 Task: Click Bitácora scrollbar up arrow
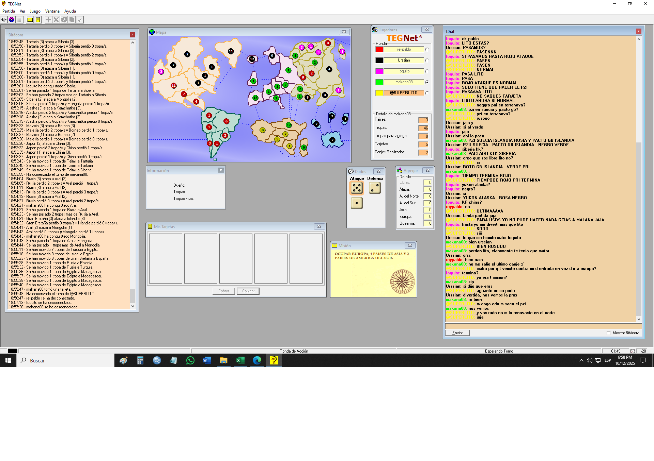pos(133,42)
